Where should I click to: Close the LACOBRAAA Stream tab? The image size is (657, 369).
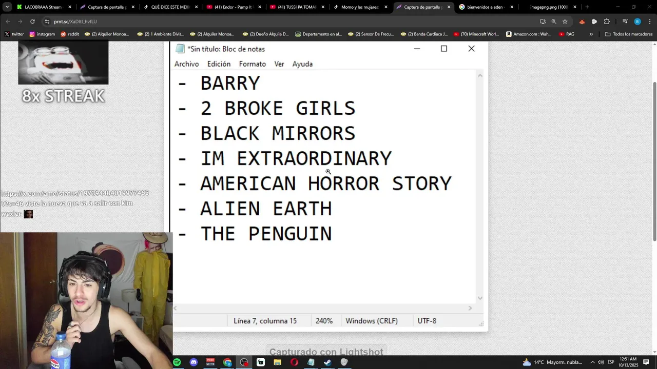70,7
